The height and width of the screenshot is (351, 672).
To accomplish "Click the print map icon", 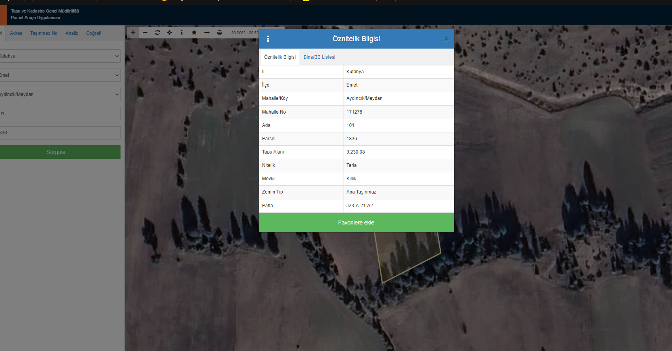I will (x=219, y=33).
